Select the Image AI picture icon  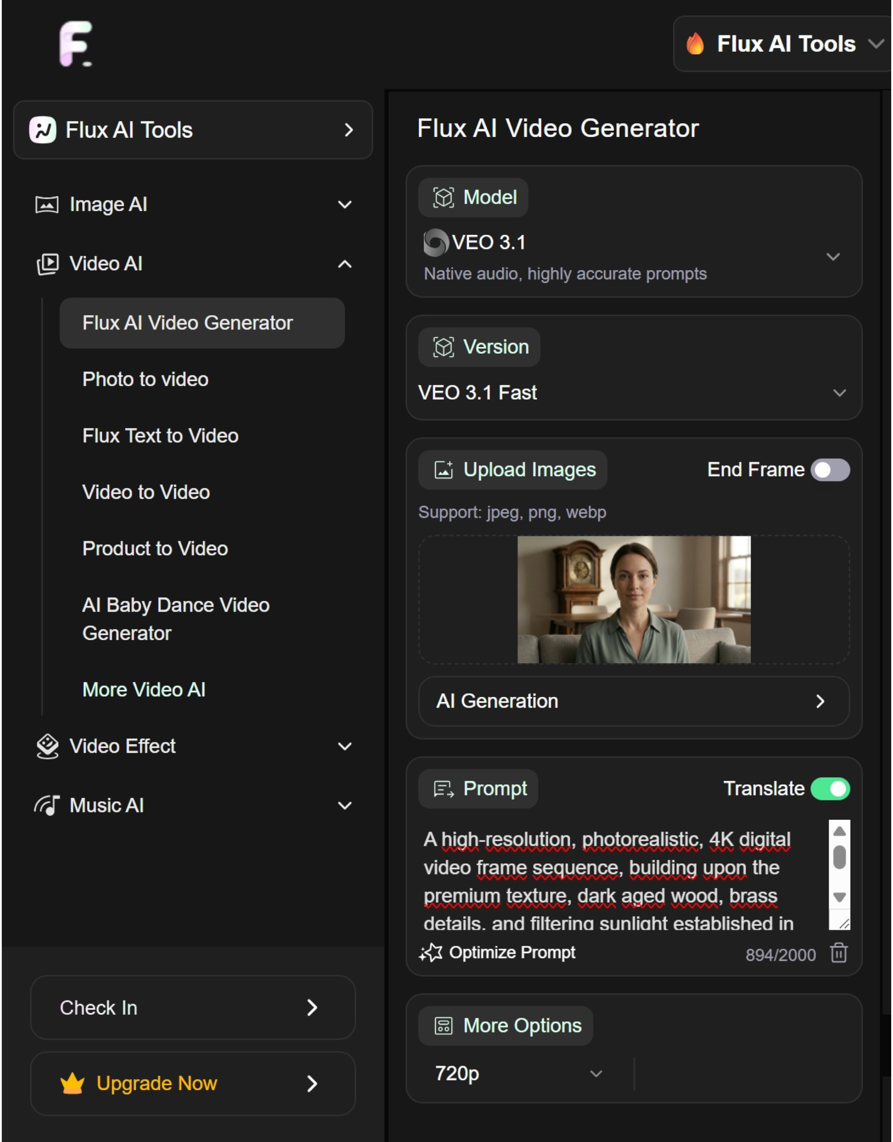47,204
